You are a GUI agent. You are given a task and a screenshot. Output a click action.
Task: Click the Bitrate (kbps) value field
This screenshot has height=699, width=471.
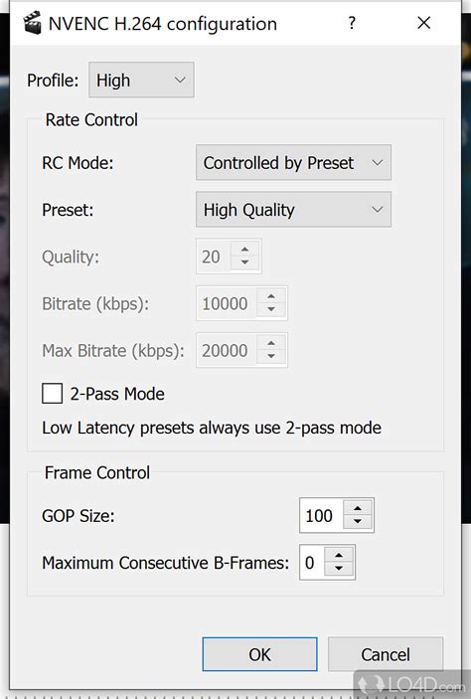pos(227,303)
